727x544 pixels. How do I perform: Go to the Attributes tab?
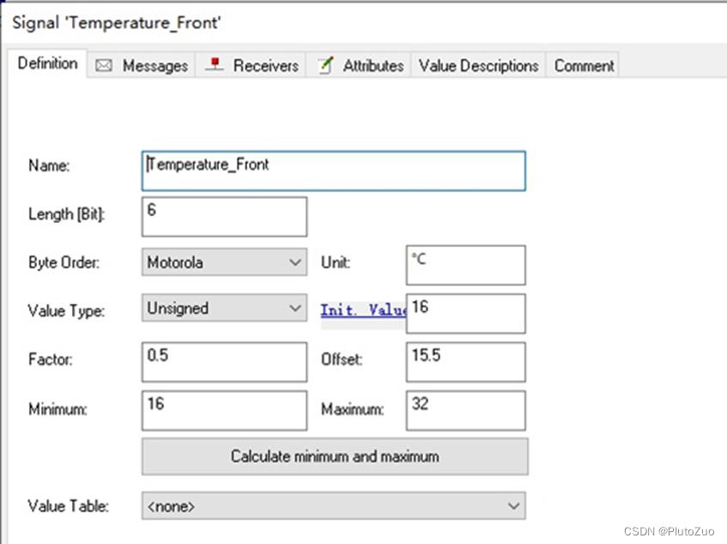[x=360, y=65]
